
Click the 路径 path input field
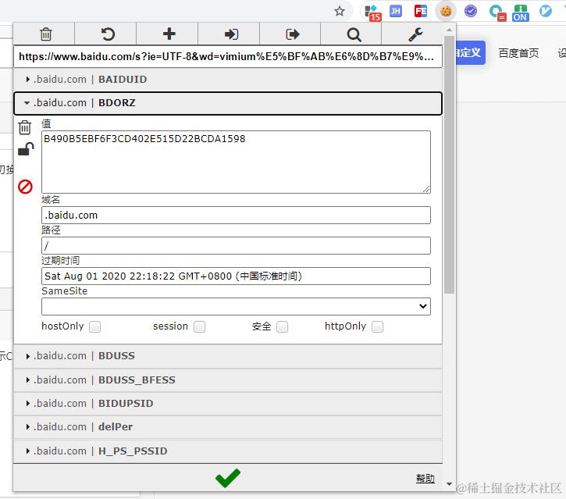(x=236, y=245)
